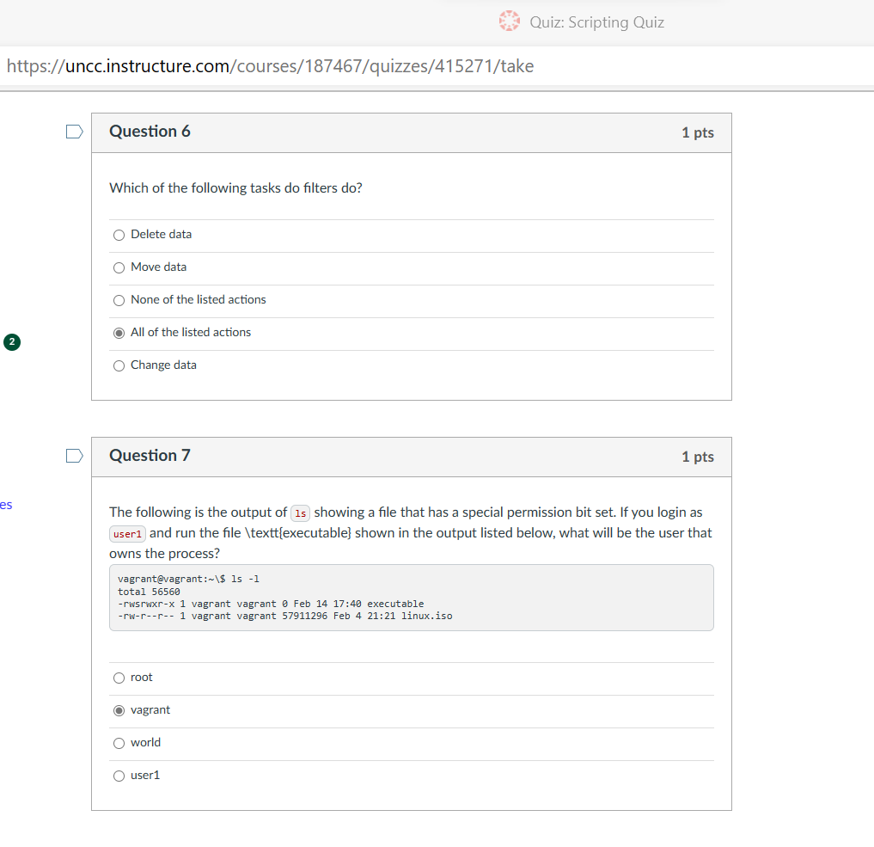The image size is (874, 847).
Task: Flag Question 7 for review
Action: (74, 456)
